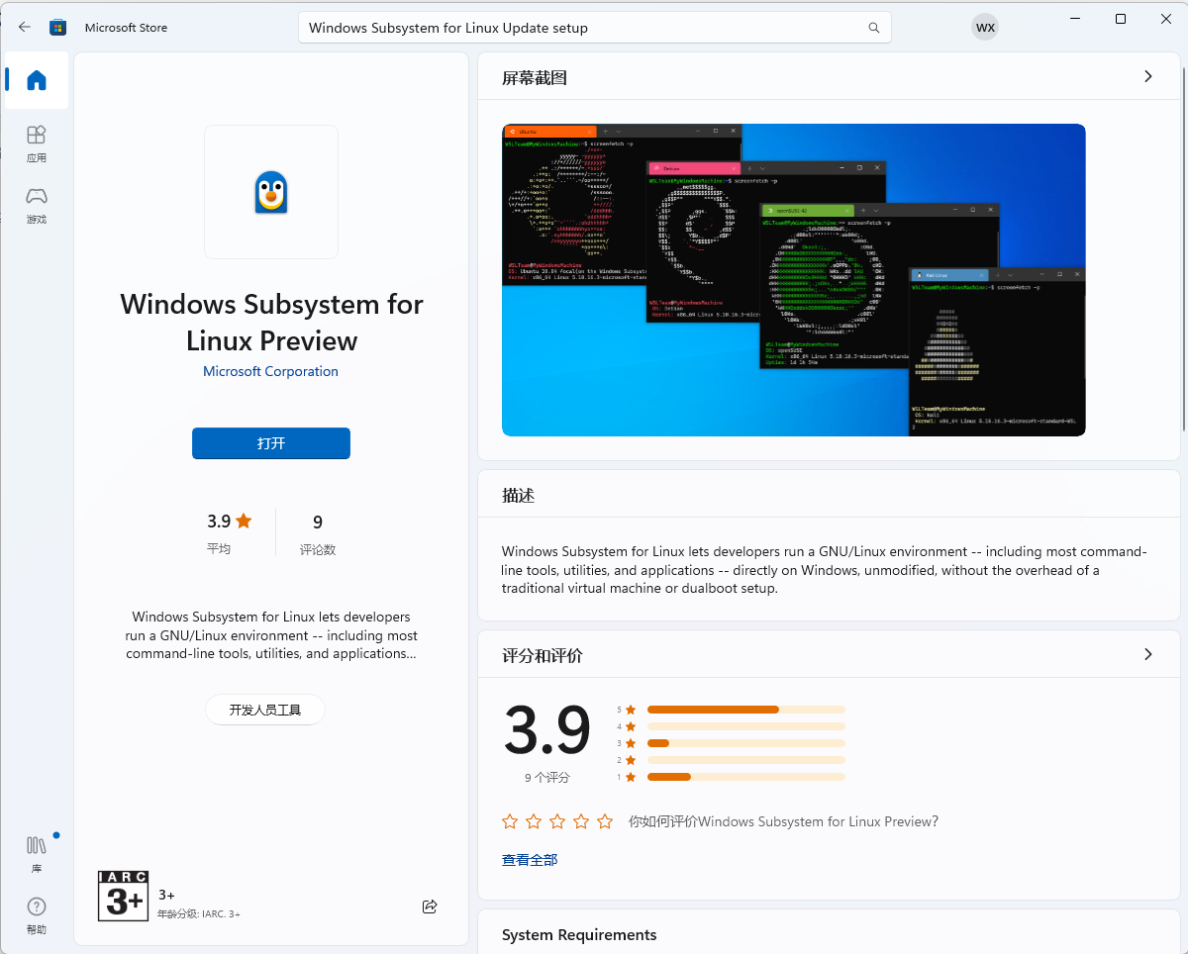Click the 9 个评分 count text
The height and width of the screenshot is (954, 1188).
point(547,778)
